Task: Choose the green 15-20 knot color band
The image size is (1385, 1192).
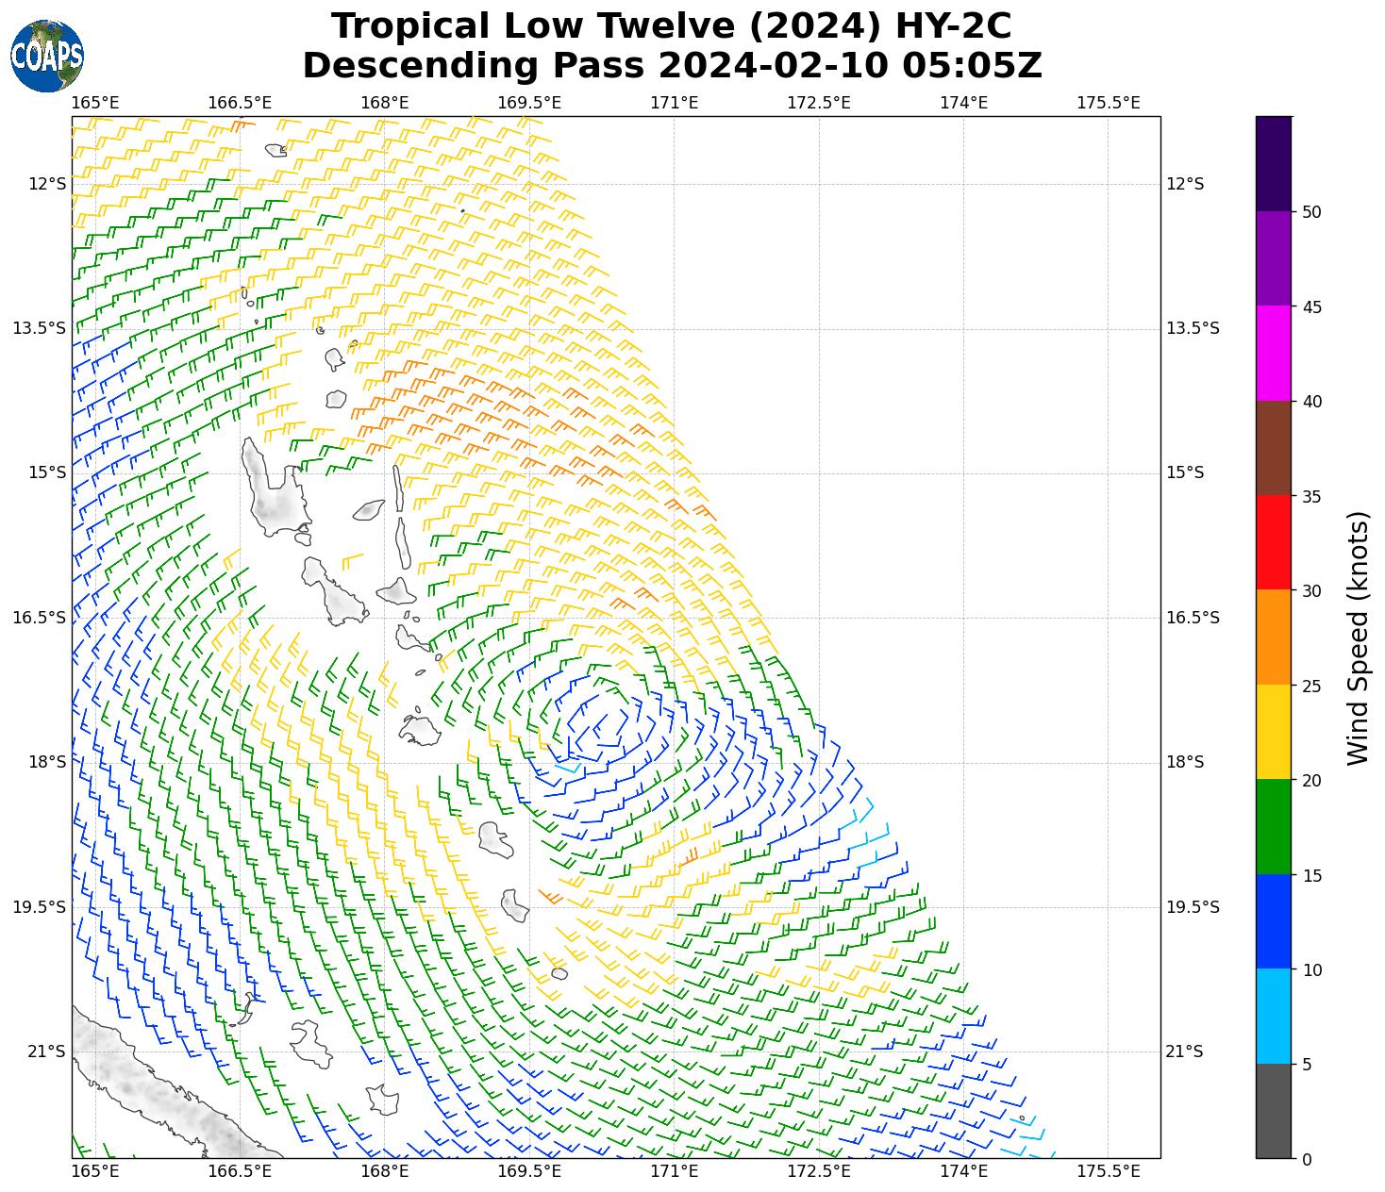Action: tap(1273, 826)
